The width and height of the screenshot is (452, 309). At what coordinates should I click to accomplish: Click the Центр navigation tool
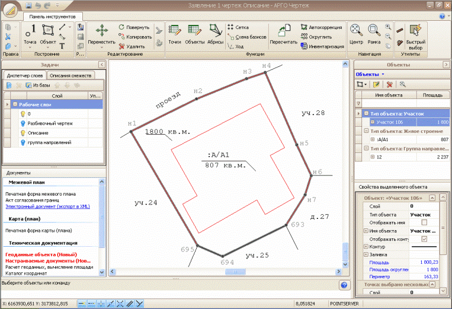356,34
